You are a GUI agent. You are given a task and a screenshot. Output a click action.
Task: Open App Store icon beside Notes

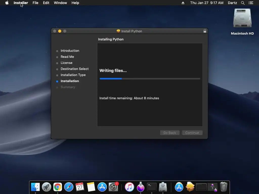pyautogui.click(x=102, y=187)
